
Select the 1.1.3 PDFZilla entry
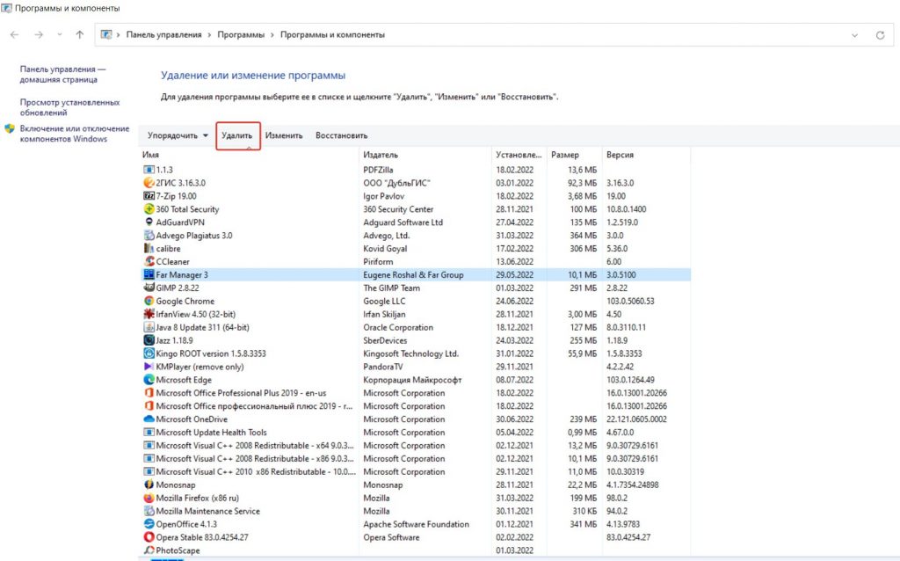click(x=416, y=170)
